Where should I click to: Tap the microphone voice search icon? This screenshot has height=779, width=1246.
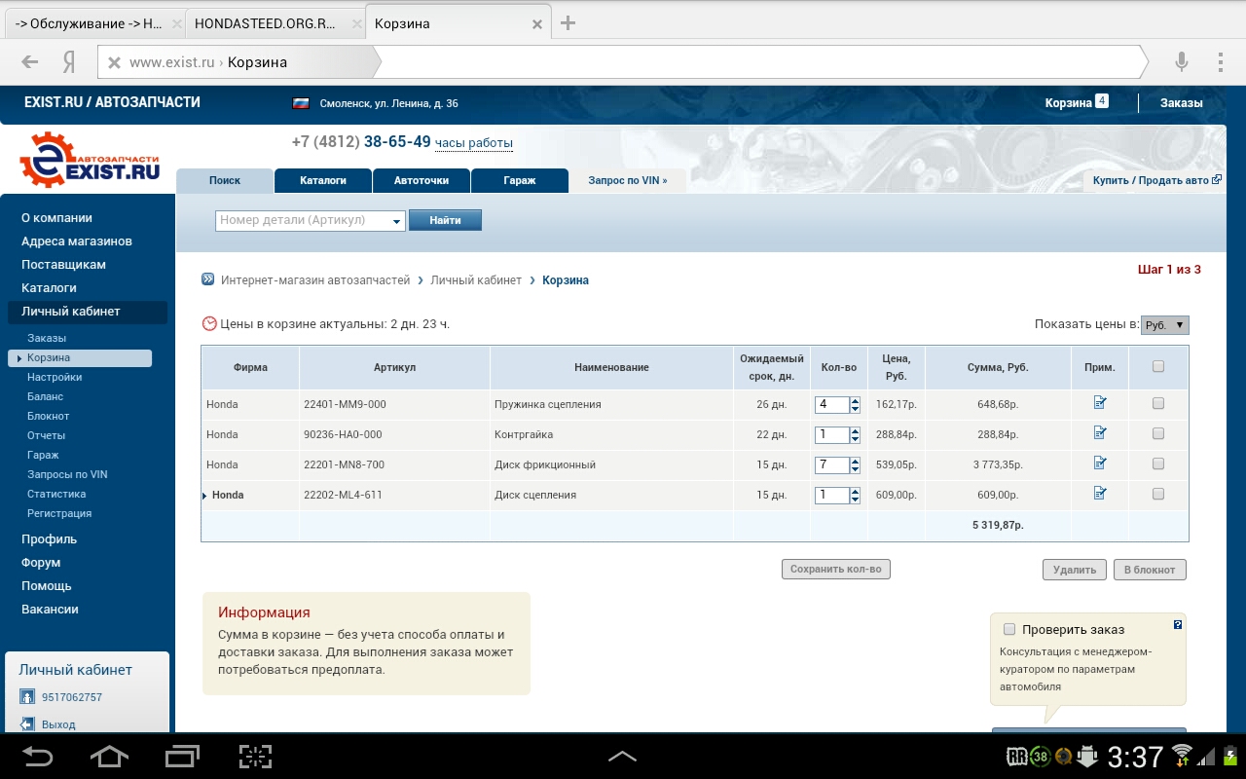1181,62
